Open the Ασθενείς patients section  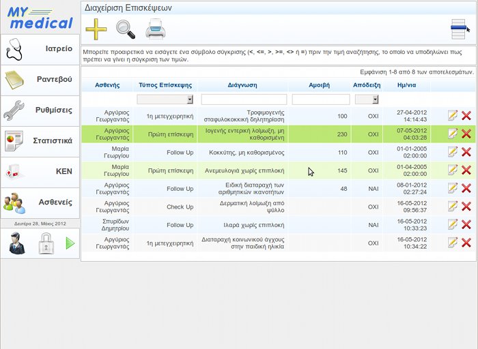[40, 203]
